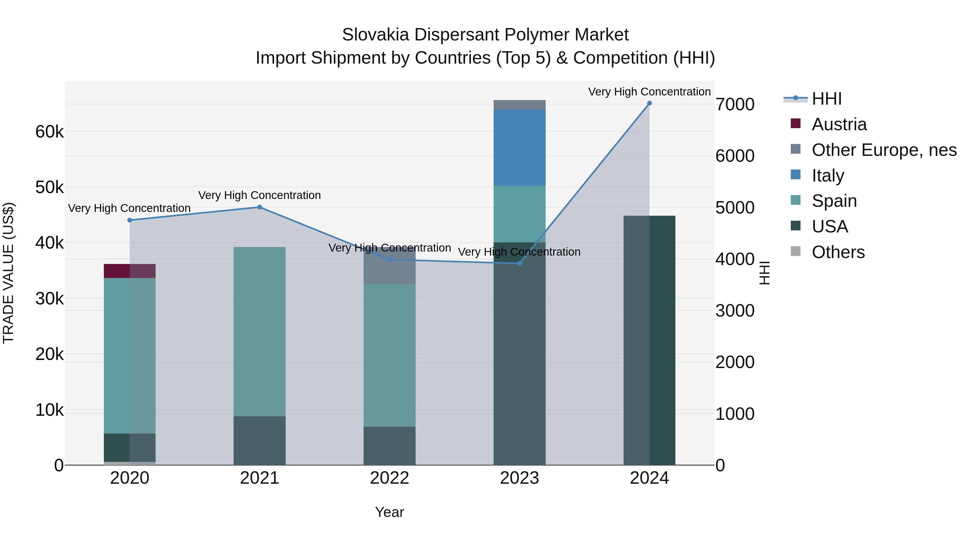Image resolution: width=971 pixels, height=546 pixels.
Task: Click the USA dark green legend swatch
Action: (795, 225)
